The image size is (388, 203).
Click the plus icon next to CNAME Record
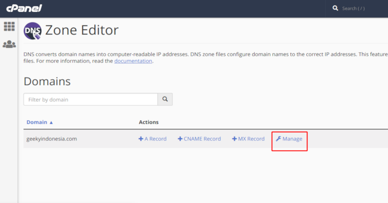(180, 139)
